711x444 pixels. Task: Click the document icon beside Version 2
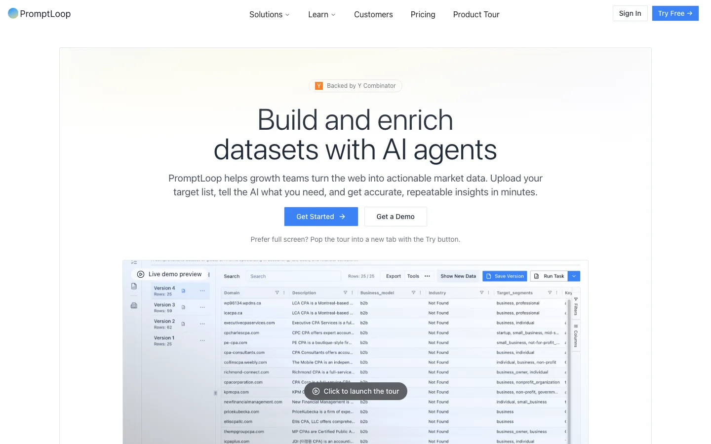pos(183,324)
